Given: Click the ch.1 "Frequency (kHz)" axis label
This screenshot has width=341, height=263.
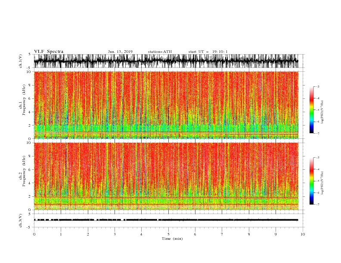Looking at the screenshot, I should click(x=24, y=100).
